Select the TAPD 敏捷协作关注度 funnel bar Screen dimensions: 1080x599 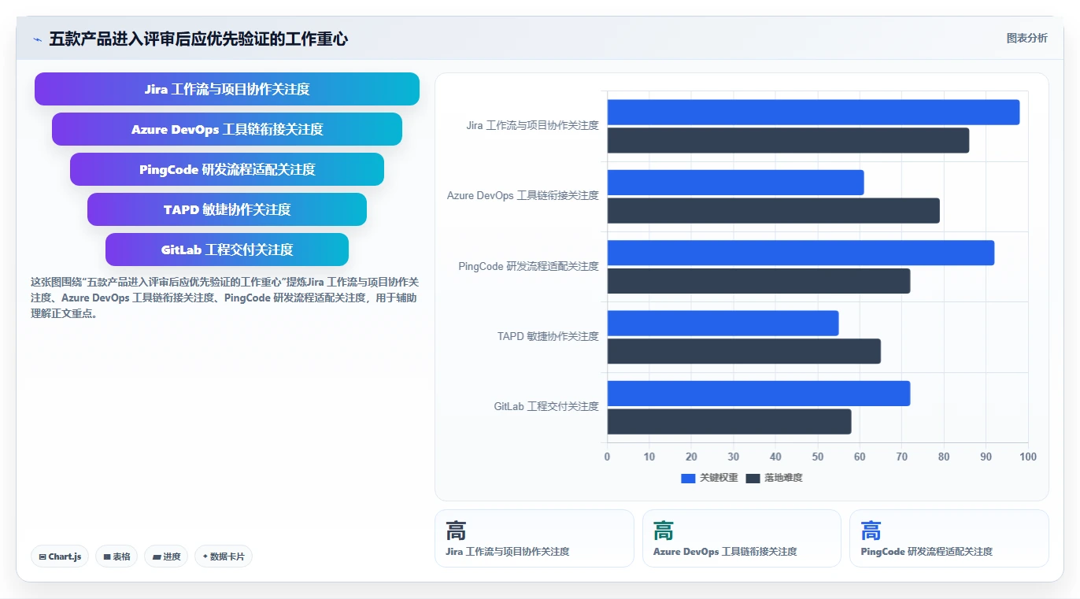pyautogui.click(x=227, y=209)
